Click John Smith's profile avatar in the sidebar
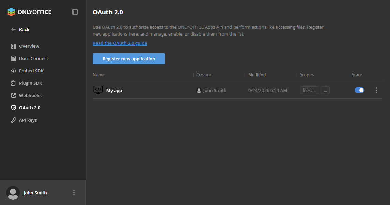This screenshot has width=390, height=205. (x=13, y=193)
